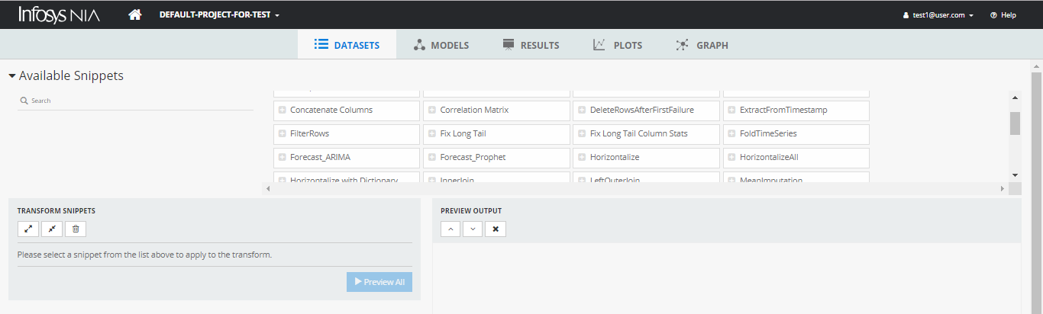Go to the home page icon
Image resolution: width=1043 pixels, height=314 pixels.
[x=135, y=14]
